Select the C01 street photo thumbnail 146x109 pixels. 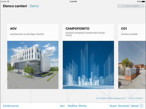click(132, 65)
